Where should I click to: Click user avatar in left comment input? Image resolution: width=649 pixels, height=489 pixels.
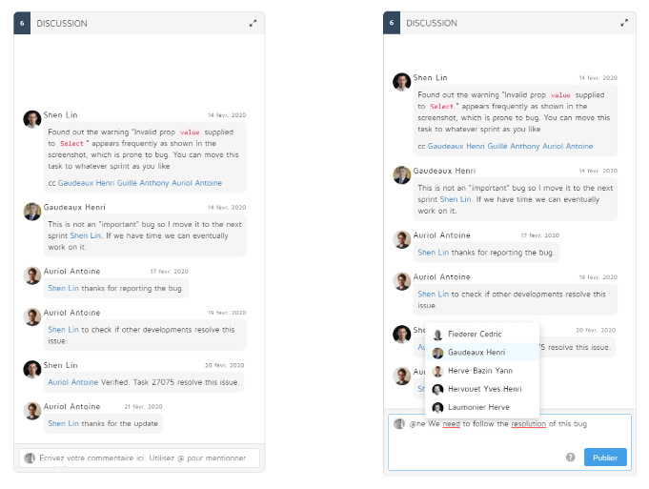coord(30,458)
